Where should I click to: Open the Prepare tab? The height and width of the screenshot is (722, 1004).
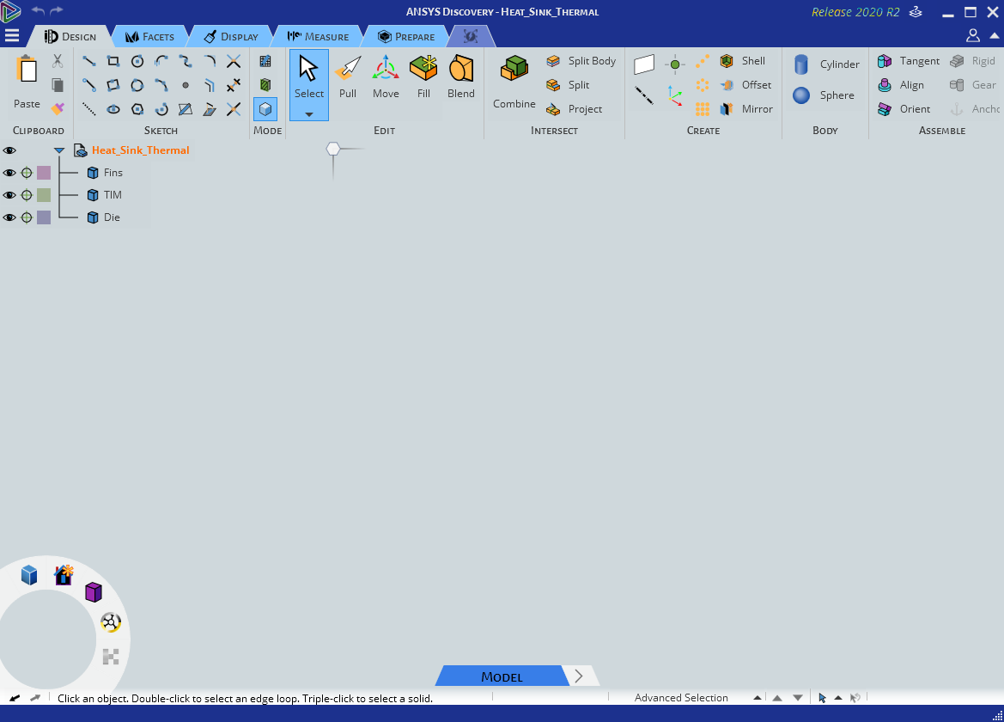(406, 36)
